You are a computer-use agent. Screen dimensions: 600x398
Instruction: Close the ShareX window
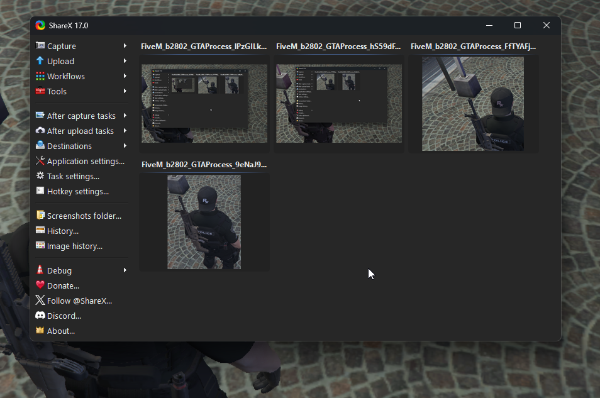pyautogui.click(x=547, y=25)
